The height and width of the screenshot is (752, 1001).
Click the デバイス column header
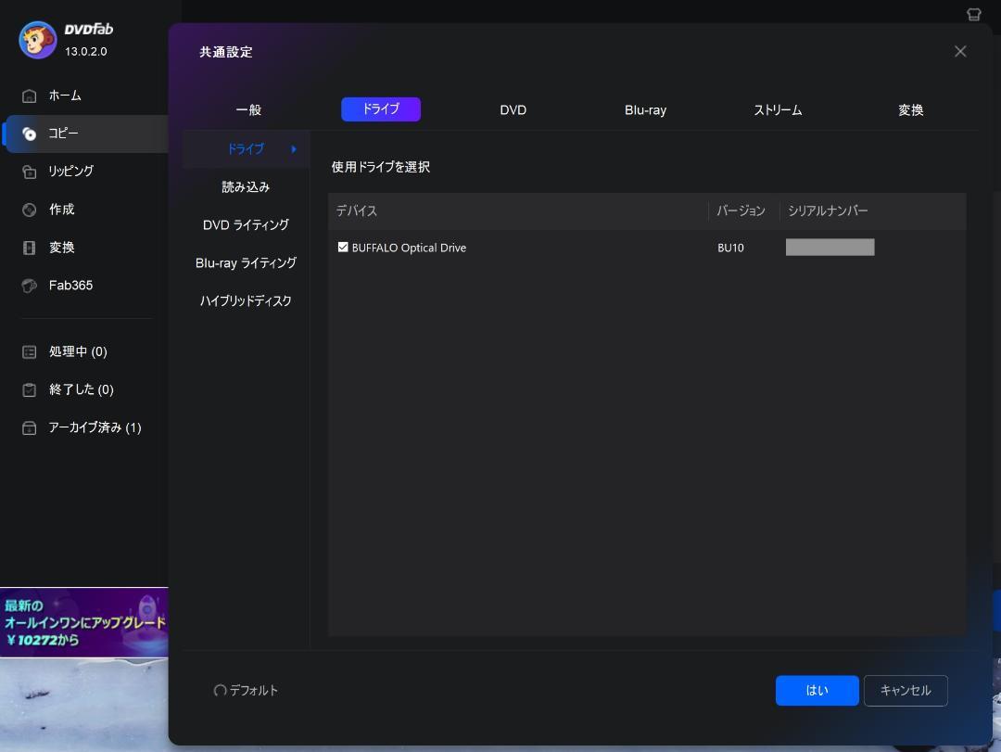click(357, 210)
